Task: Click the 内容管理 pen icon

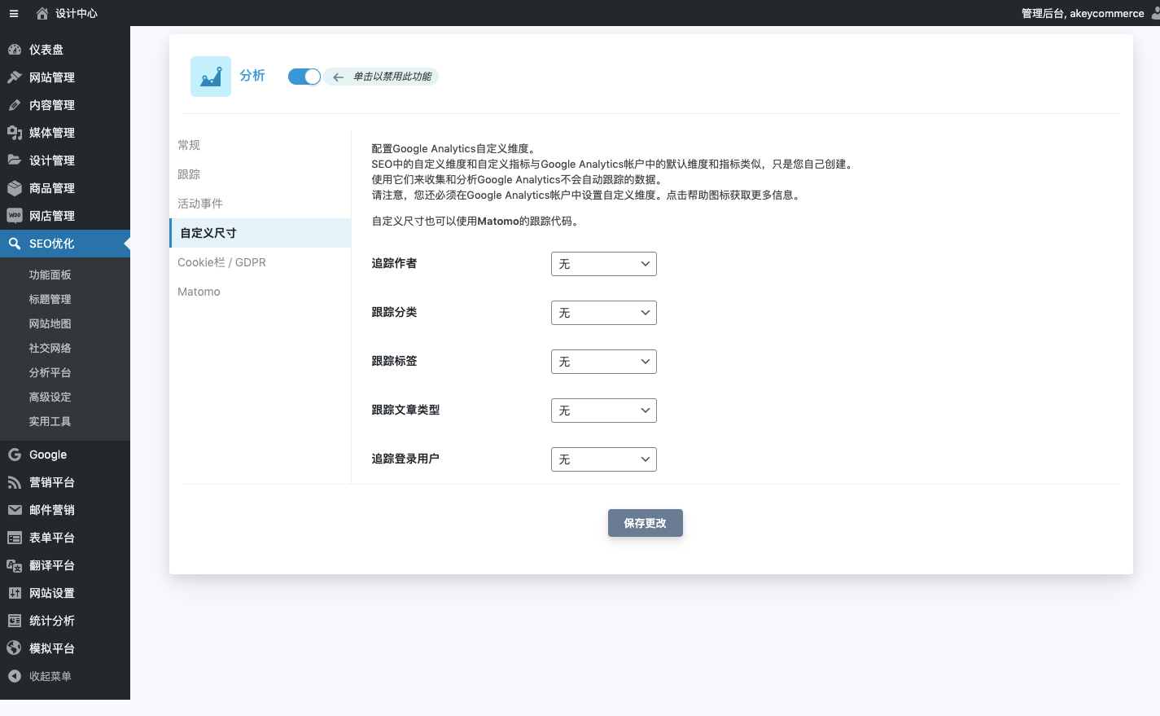Action: click(x=15, y=105)
